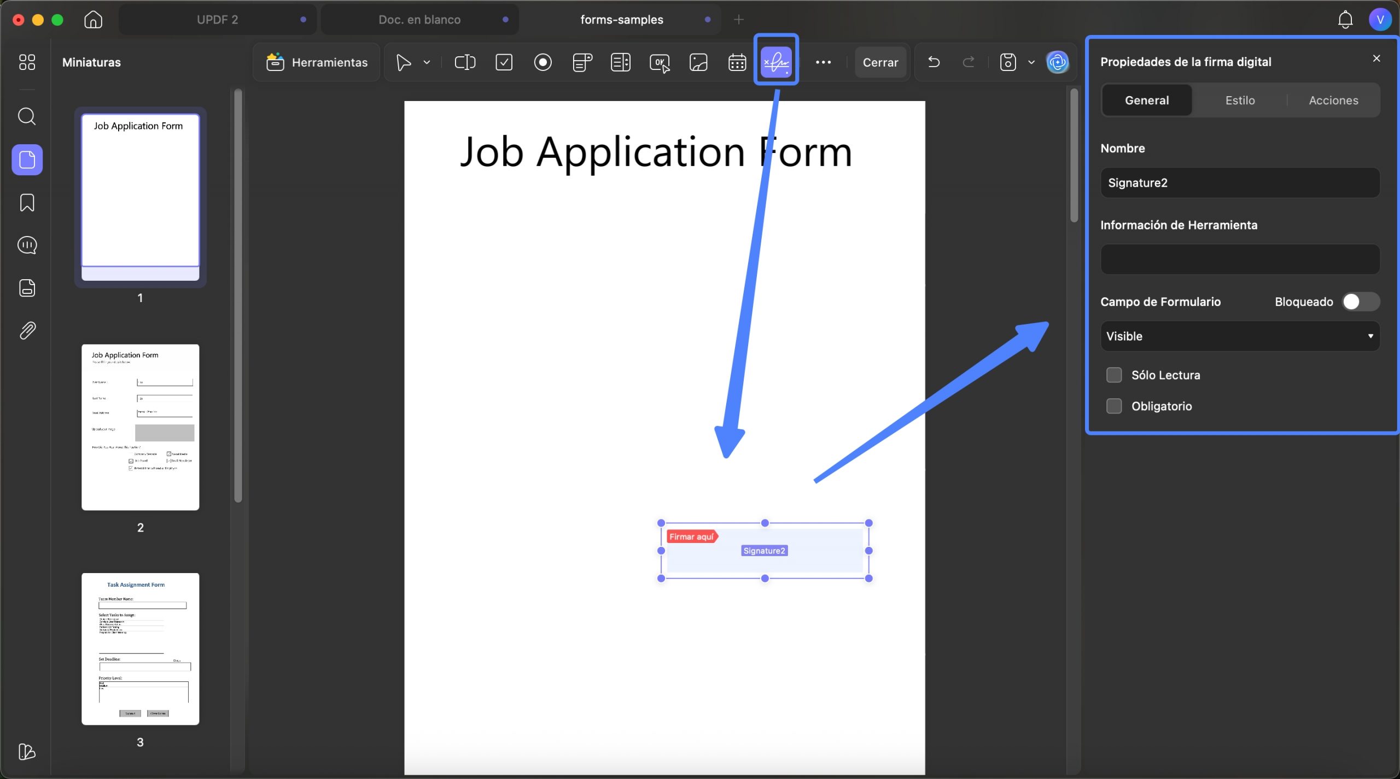Select page 3 Task Assignment thumbnail
This screenshot has height=779, width=1400.
coord(141,649)
